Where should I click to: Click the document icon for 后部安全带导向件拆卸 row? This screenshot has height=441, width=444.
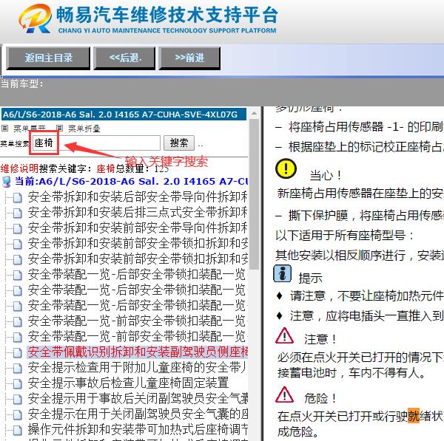(x=18, y=197)
